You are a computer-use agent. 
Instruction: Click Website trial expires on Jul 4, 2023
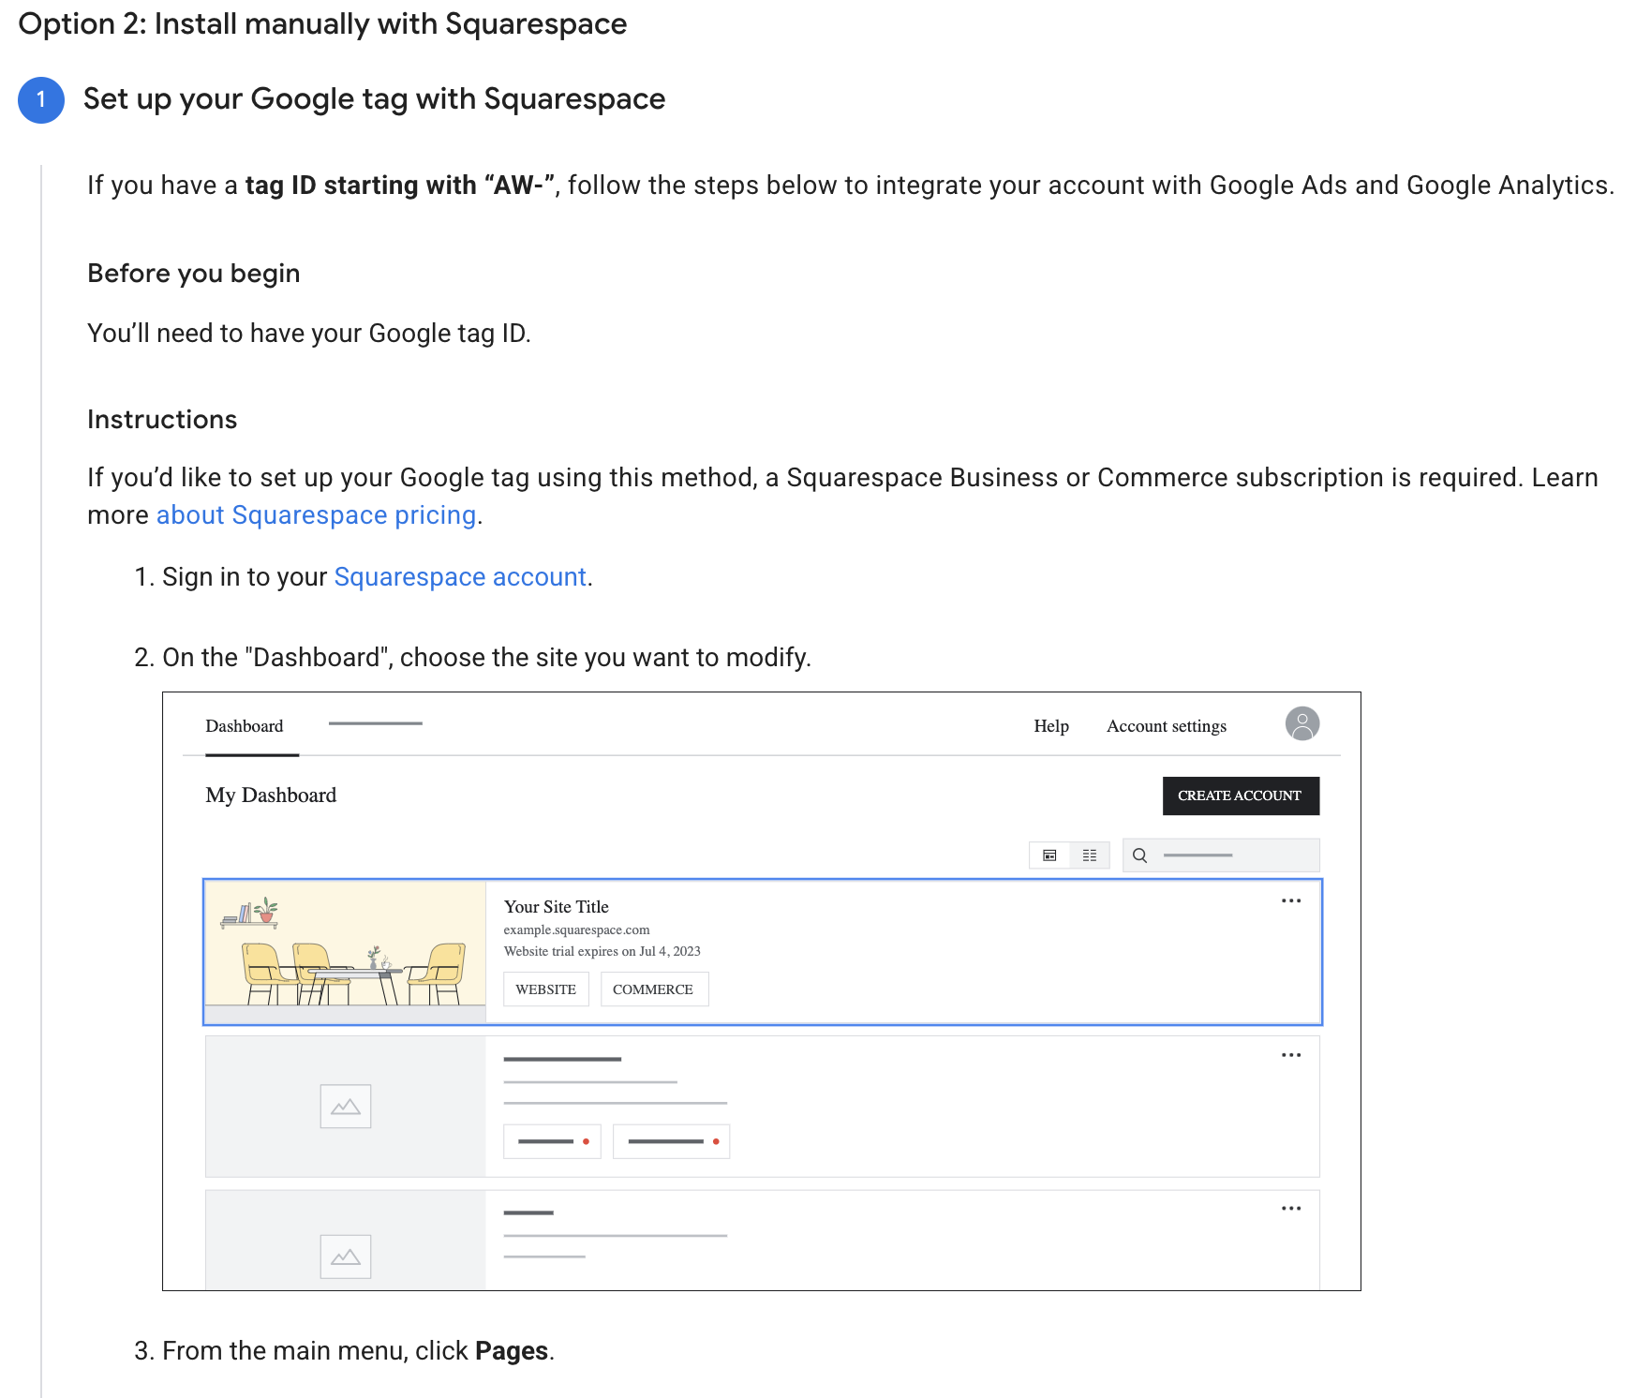point(602,951)
